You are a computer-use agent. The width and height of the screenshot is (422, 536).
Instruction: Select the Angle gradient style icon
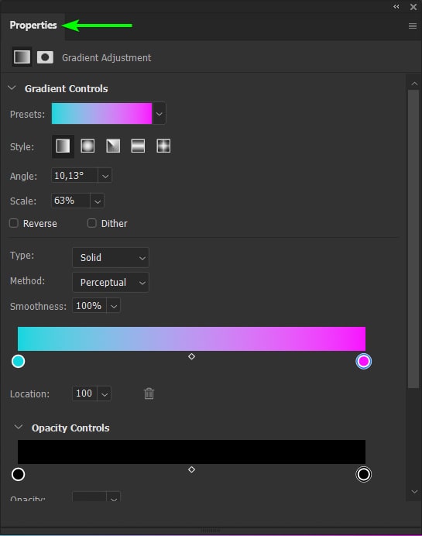point(113,146)
